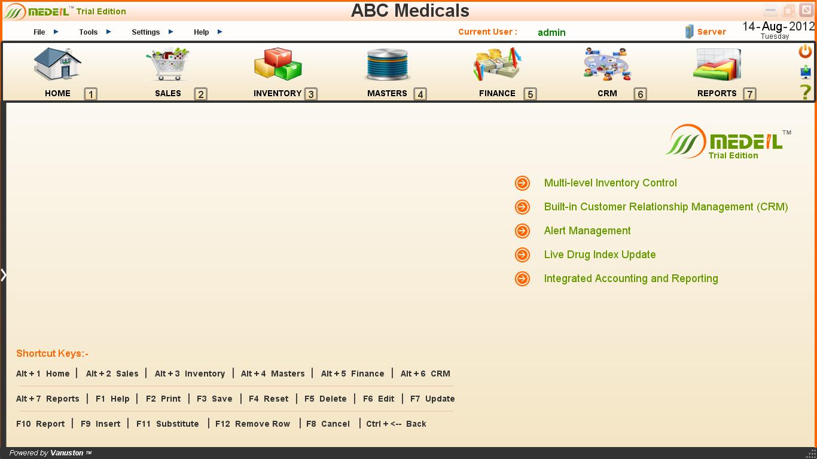The image size is (817, 459).
Task: Expand the arrow next to Help
Action: tap(220, 32)
